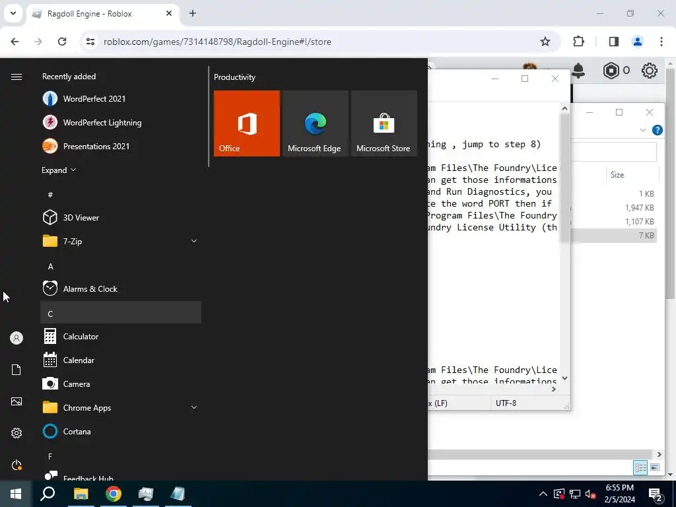Open taskbar Search magnifier
Viewport: 676px width, 507px height.
[48, 494]
